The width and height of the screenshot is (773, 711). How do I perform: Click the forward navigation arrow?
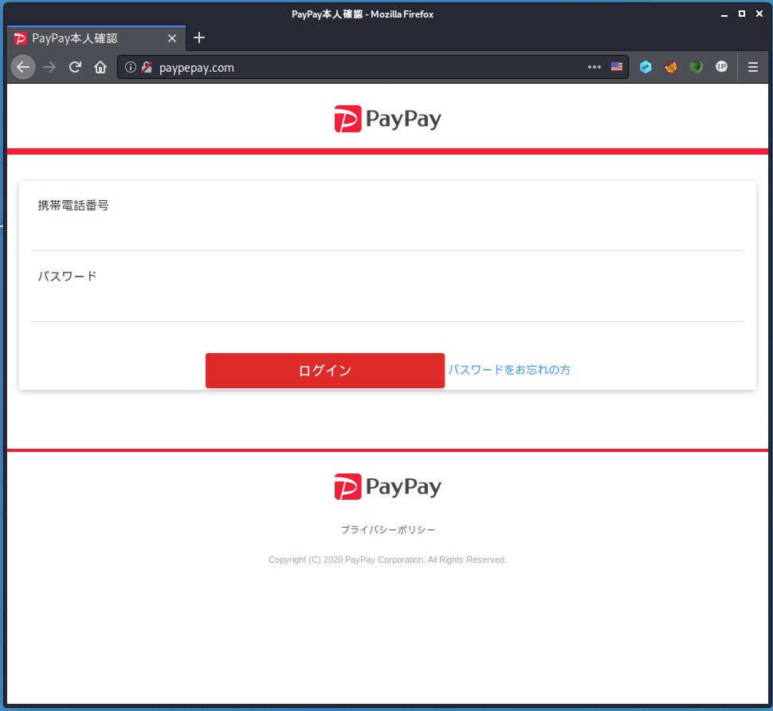(49, 67)
